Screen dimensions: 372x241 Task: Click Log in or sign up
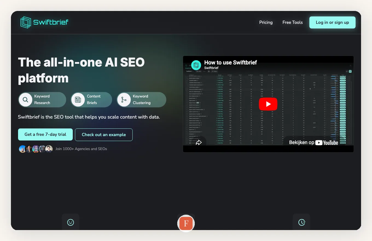click(x=332, y=22)
